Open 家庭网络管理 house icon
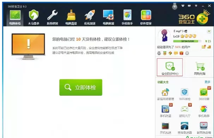Image resolution: width=214 pixels, height=138 pixels. (x=165, y=94)
